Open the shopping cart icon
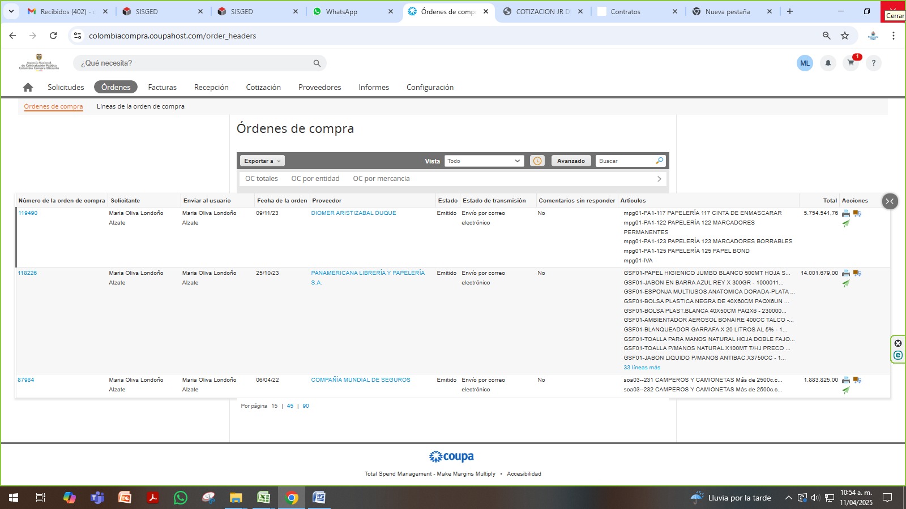The image size is (906, 509). tap(851, 63)
